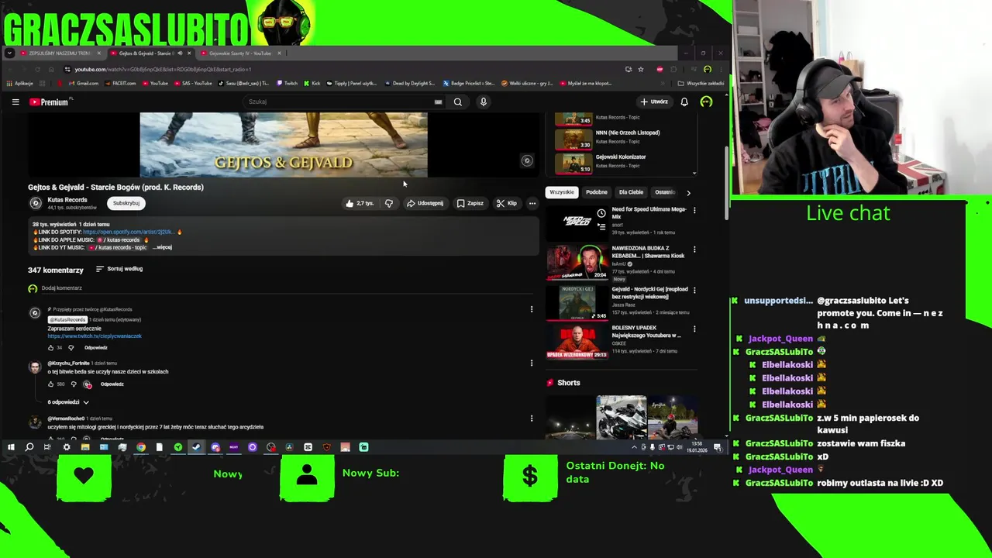Open Wszystkie zakładki bookmarks folder
The height and width of the screenshot is (558, 992).
[701, 83]
